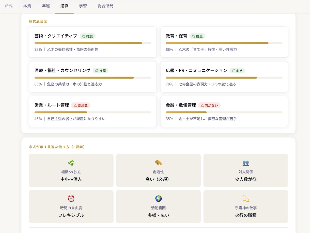
Task: Click the 対人関係 label
Action: 246,172
